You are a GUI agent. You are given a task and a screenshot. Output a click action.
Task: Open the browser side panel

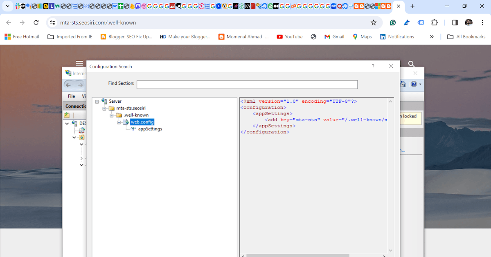click(x=455, y=23)
